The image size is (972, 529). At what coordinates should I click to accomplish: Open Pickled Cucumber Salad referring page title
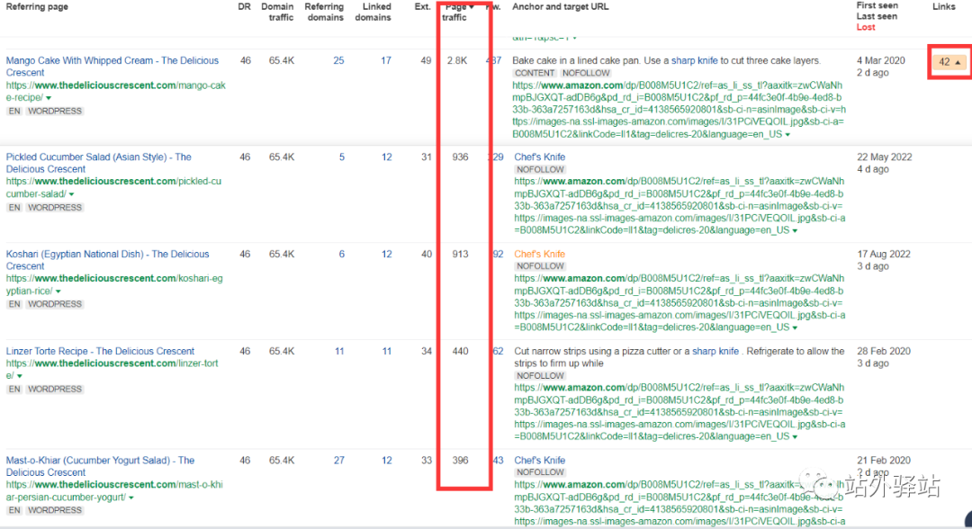pos(98,157)
